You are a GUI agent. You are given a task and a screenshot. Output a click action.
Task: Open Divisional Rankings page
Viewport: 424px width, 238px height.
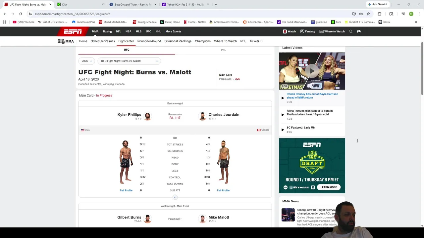click(178, 41)
